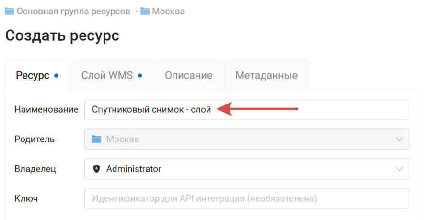Click the blue dot on Ресурс tab
Image resolution: width=426 pixels, height=220 pixels.
pos(57,75)
